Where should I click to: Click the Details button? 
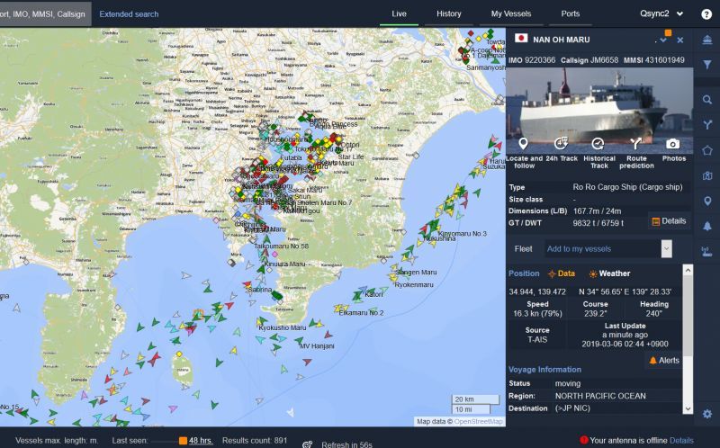pos(669,220)
